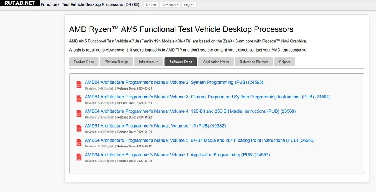
Task: Open Volume 5: 64-Bit Media x87 (26569) link
Action: pyautogui.click(x=199, y=140)
